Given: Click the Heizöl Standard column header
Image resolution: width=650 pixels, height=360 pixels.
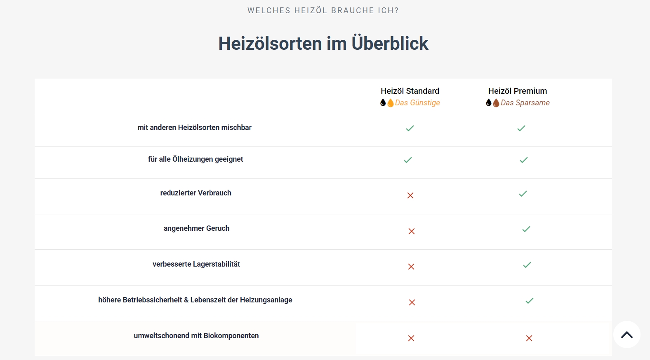Looking at the screenshot, I should coord(410,91).
